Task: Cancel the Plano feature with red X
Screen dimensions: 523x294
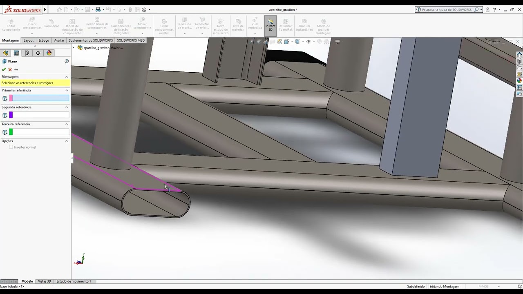Action: (x=10, y=69)
